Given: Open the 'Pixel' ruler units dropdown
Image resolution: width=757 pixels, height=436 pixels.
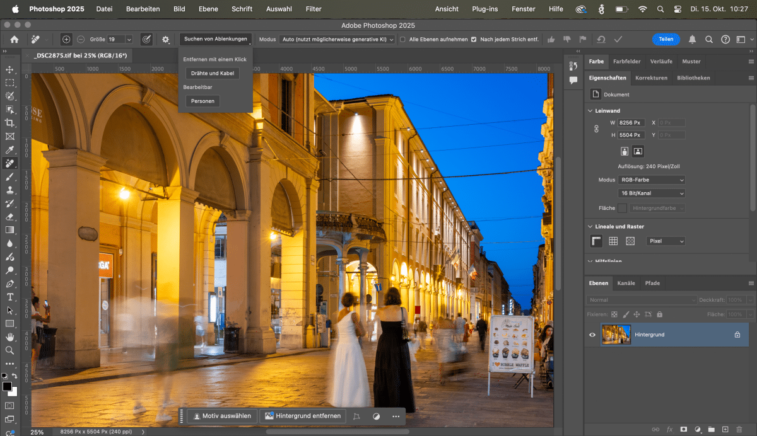Looking at the screenshot, I should pyautogui.click(x=666, y=241).
